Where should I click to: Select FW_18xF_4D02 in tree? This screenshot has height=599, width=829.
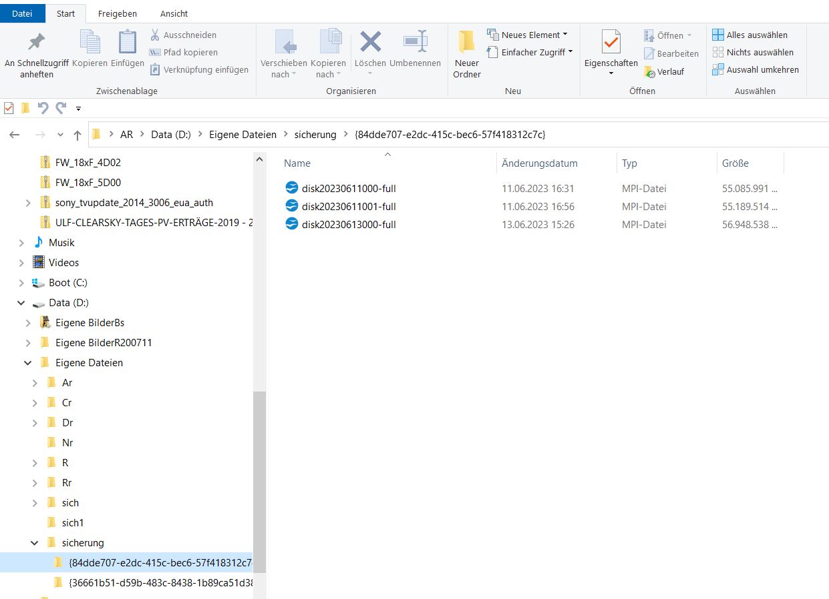(88, 162)
